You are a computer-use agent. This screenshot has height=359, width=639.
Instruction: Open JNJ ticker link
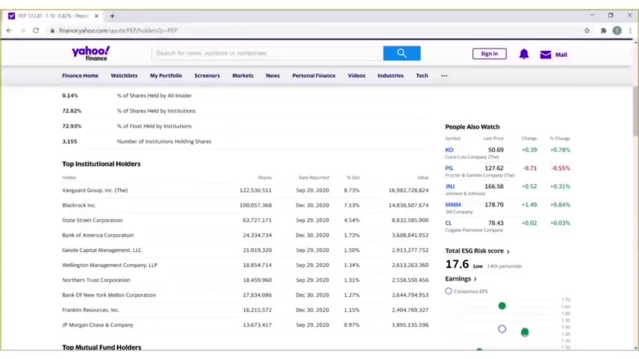(x=450, y=186)
